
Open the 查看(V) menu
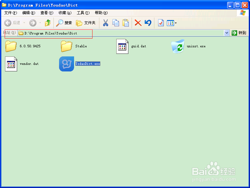pos(47,13)
